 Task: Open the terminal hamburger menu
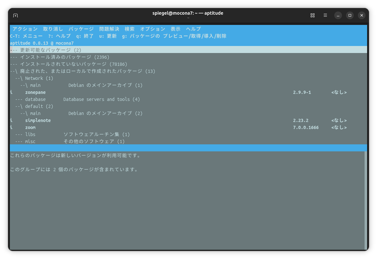(325, 15)
